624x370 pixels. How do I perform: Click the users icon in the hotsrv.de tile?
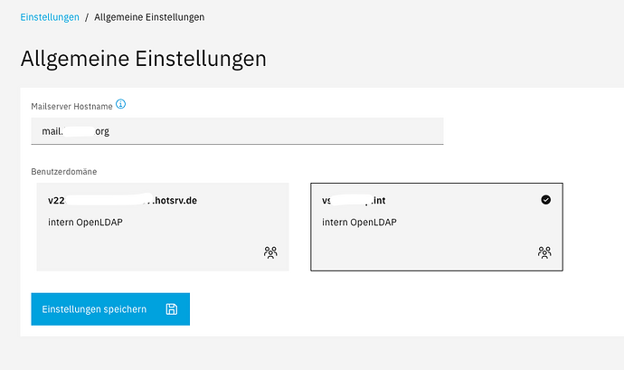tap(270, 253)
